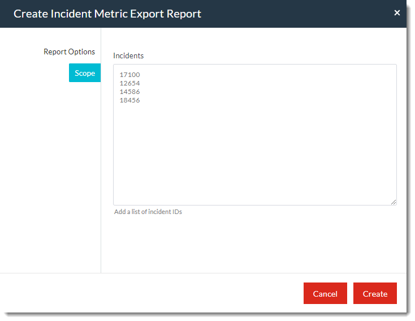The width and height of the screenshot is (415, 321).
Task: Click the Incidents field label
Action: (x=128, y=55)
